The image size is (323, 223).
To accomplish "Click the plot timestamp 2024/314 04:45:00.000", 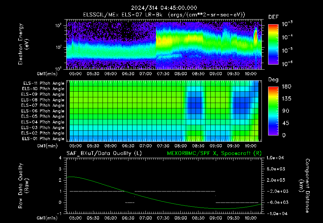I will pos(164,8).
